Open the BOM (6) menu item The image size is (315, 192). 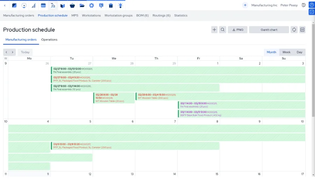click(142, 15)
